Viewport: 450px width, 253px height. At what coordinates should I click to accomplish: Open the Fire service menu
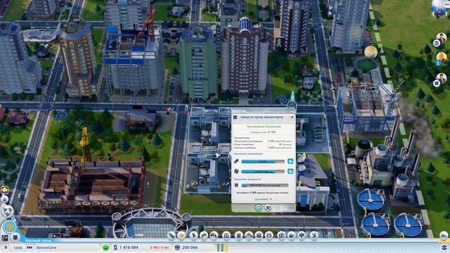tap(249, 235)
